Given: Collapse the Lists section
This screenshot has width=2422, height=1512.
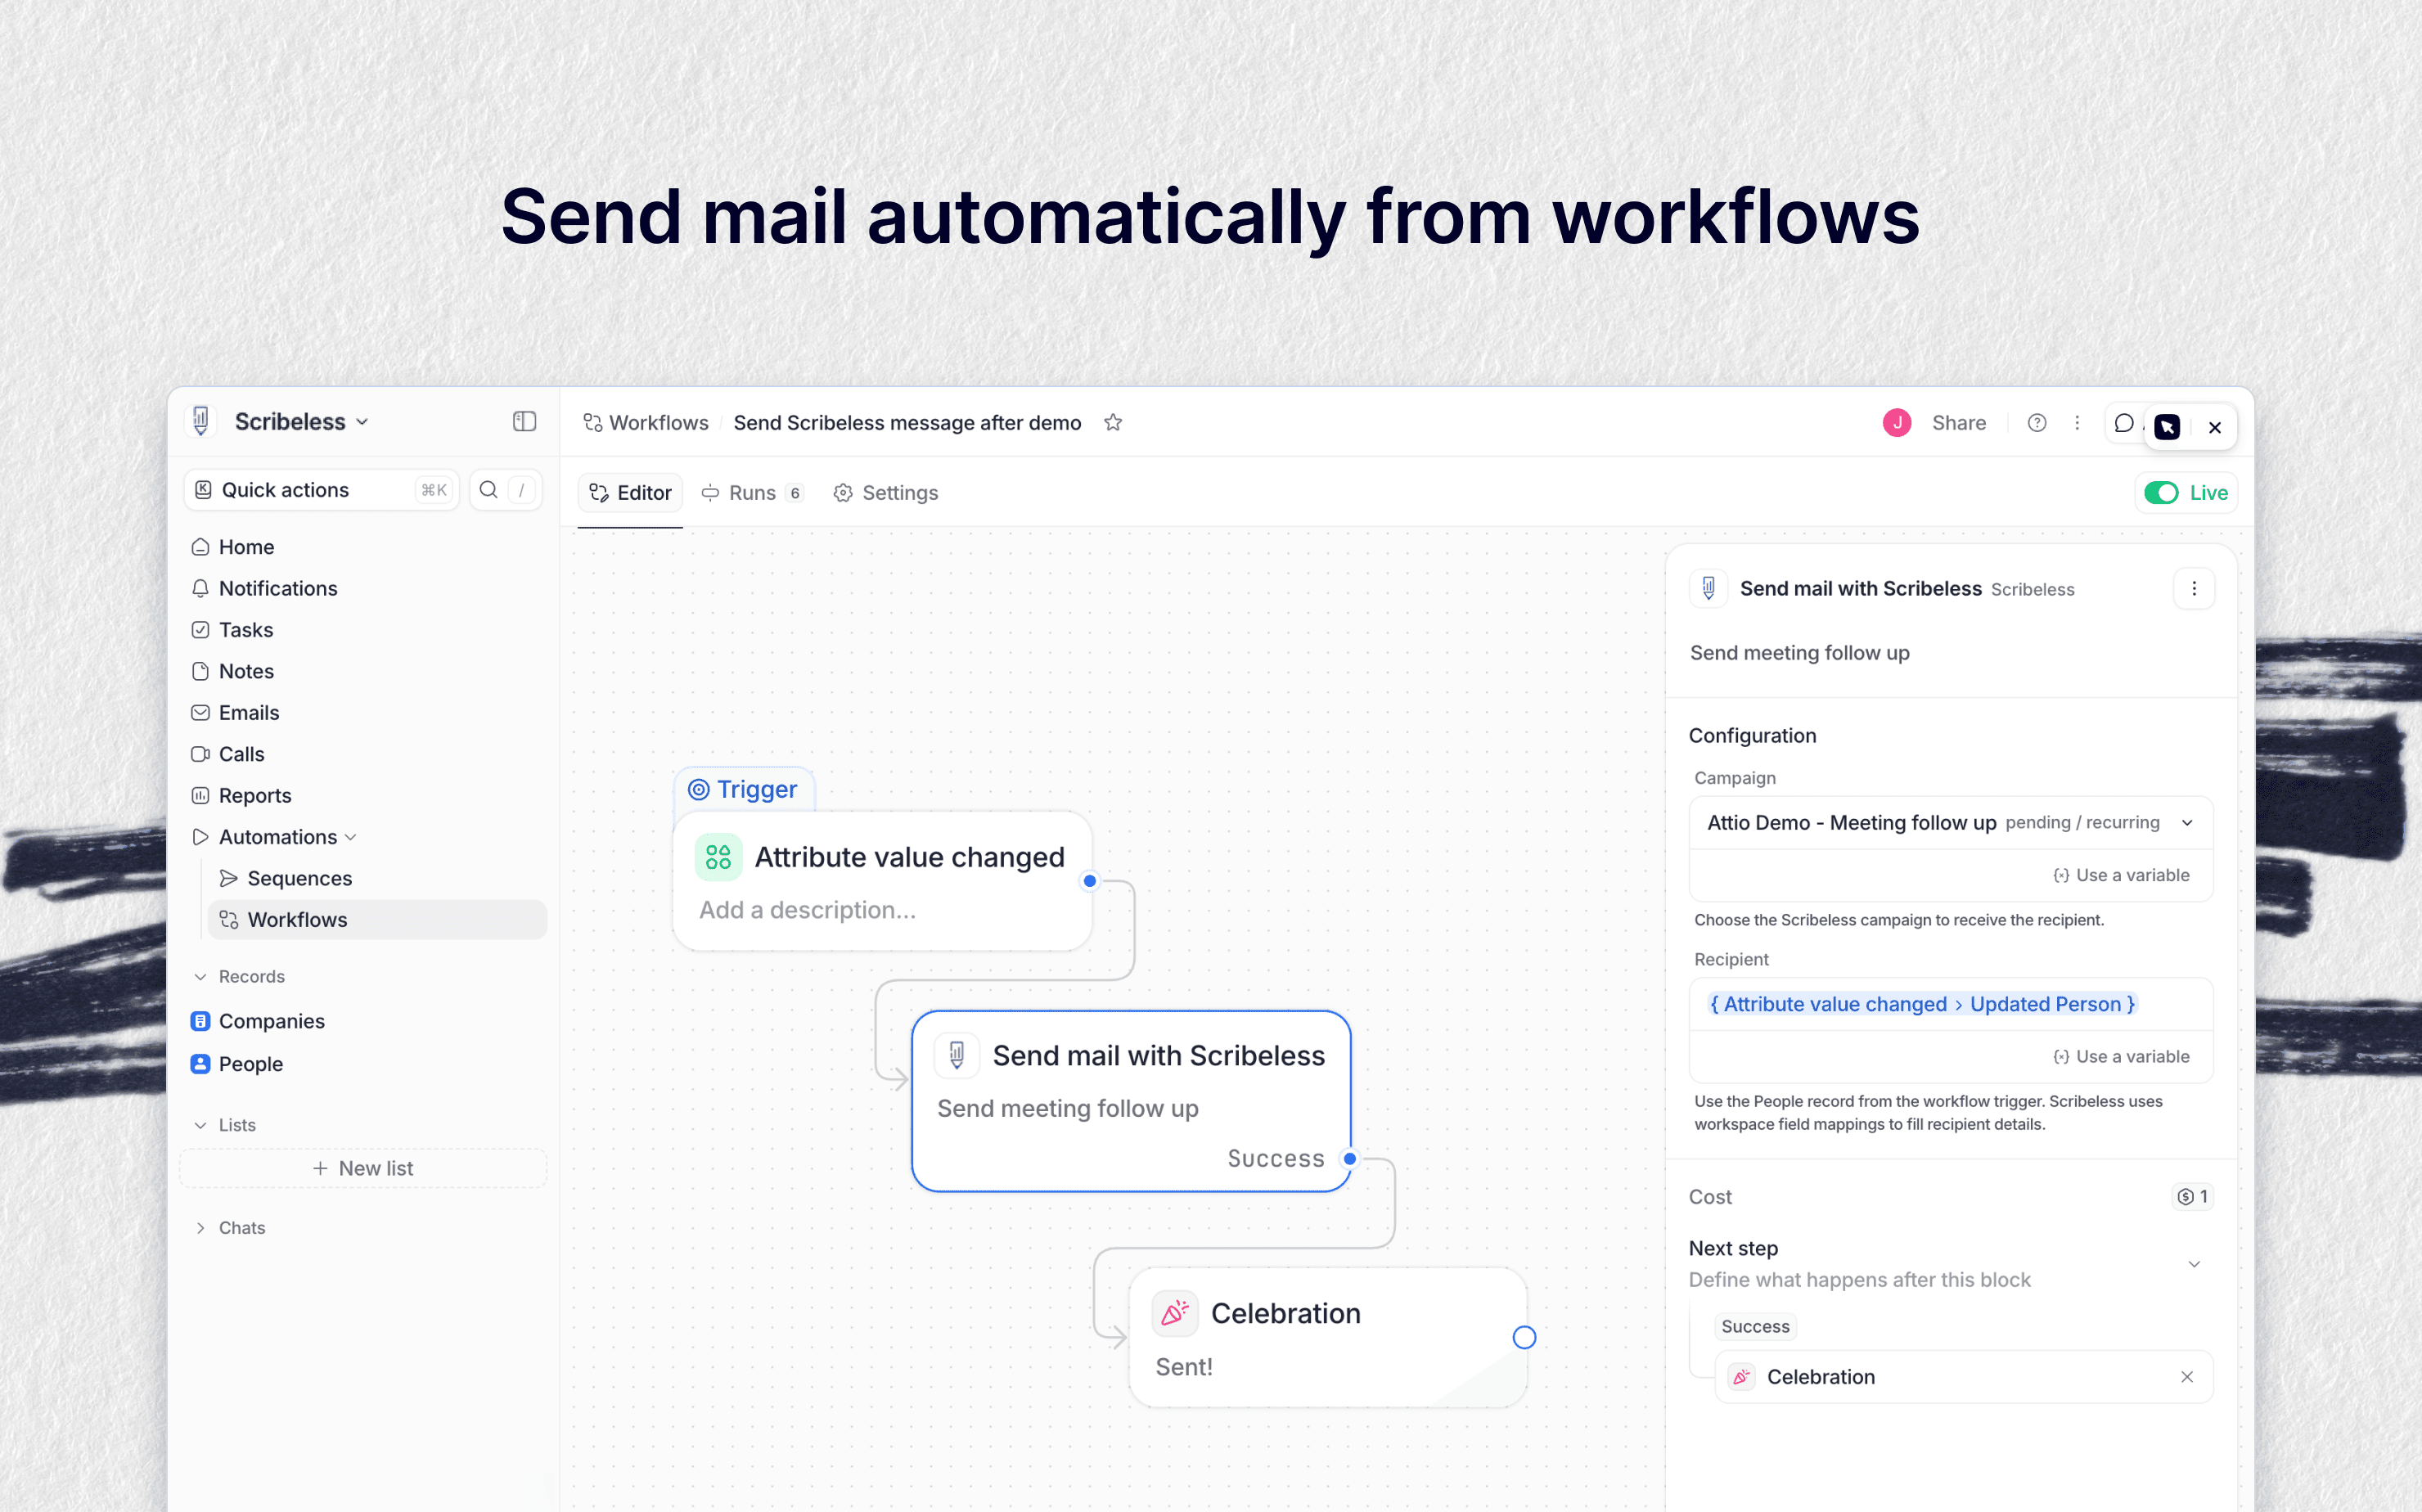Looking at the screenshot, I should coord(200,1126).
